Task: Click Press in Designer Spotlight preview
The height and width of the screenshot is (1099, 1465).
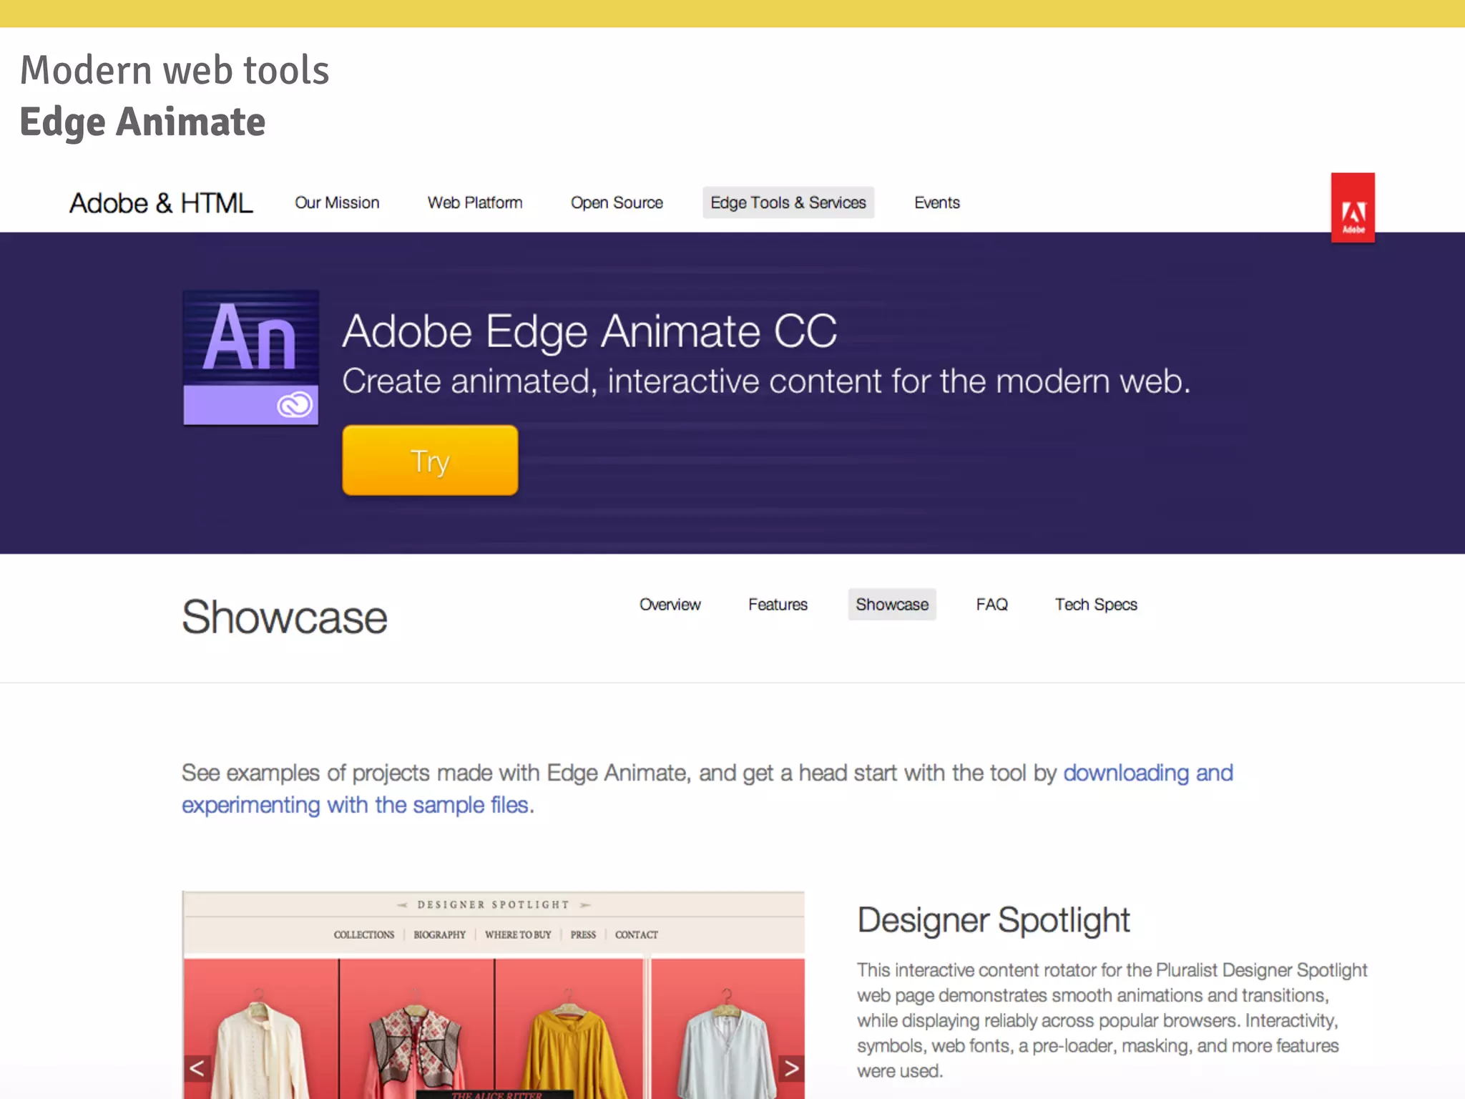Action: (583, 934)
